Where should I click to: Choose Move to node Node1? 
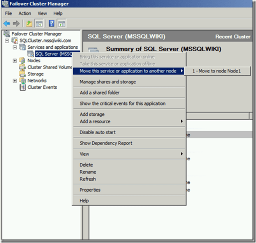(217, 71)
